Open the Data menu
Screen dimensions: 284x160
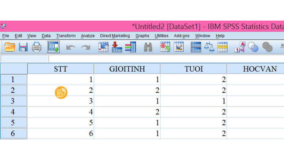click(x=46, y=36)
